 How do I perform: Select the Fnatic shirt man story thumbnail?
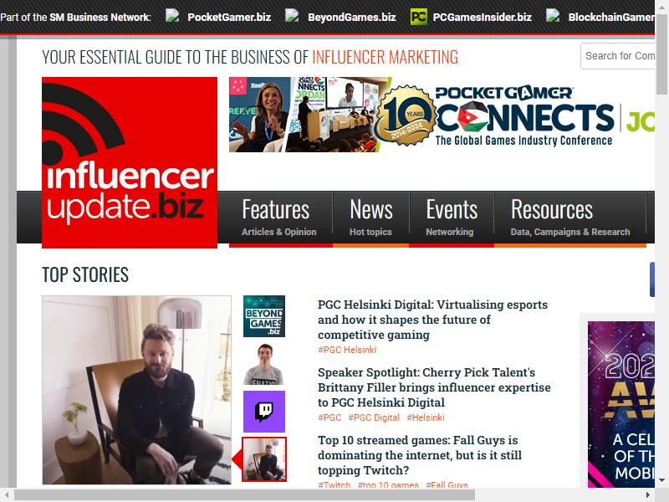click(264, 364)
